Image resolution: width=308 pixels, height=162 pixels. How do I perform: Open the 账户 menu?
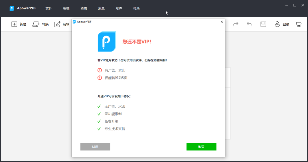pyautogui.click(x=119, y=9)
